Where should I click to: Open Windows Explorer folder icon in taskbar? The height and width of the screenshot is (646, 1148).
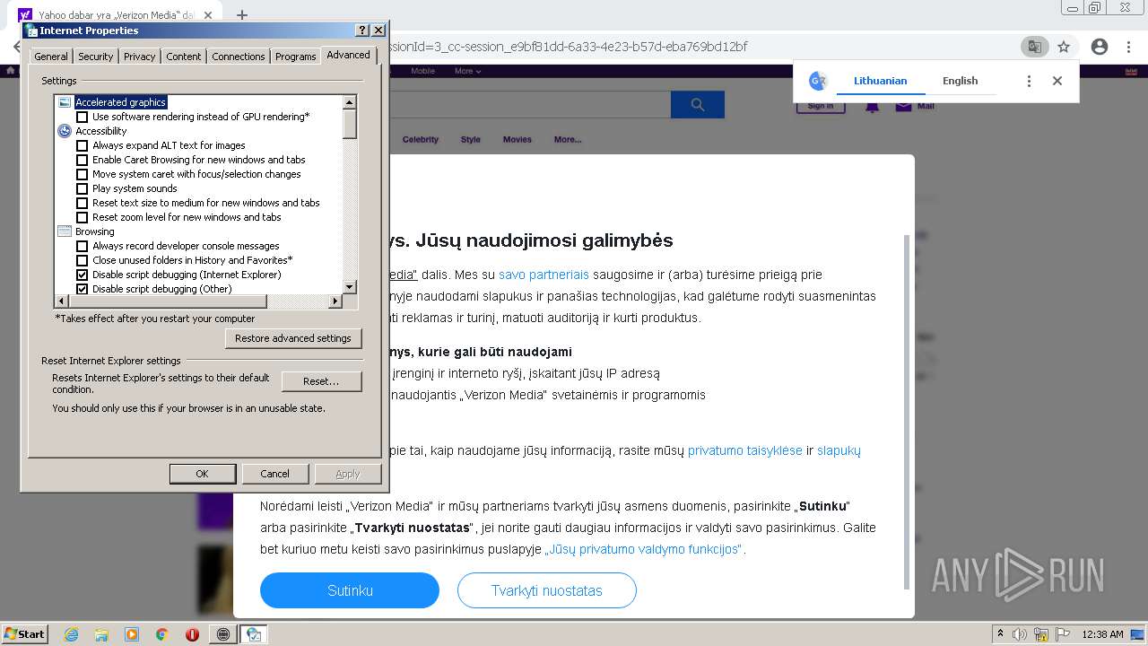[x=101, y=634]
